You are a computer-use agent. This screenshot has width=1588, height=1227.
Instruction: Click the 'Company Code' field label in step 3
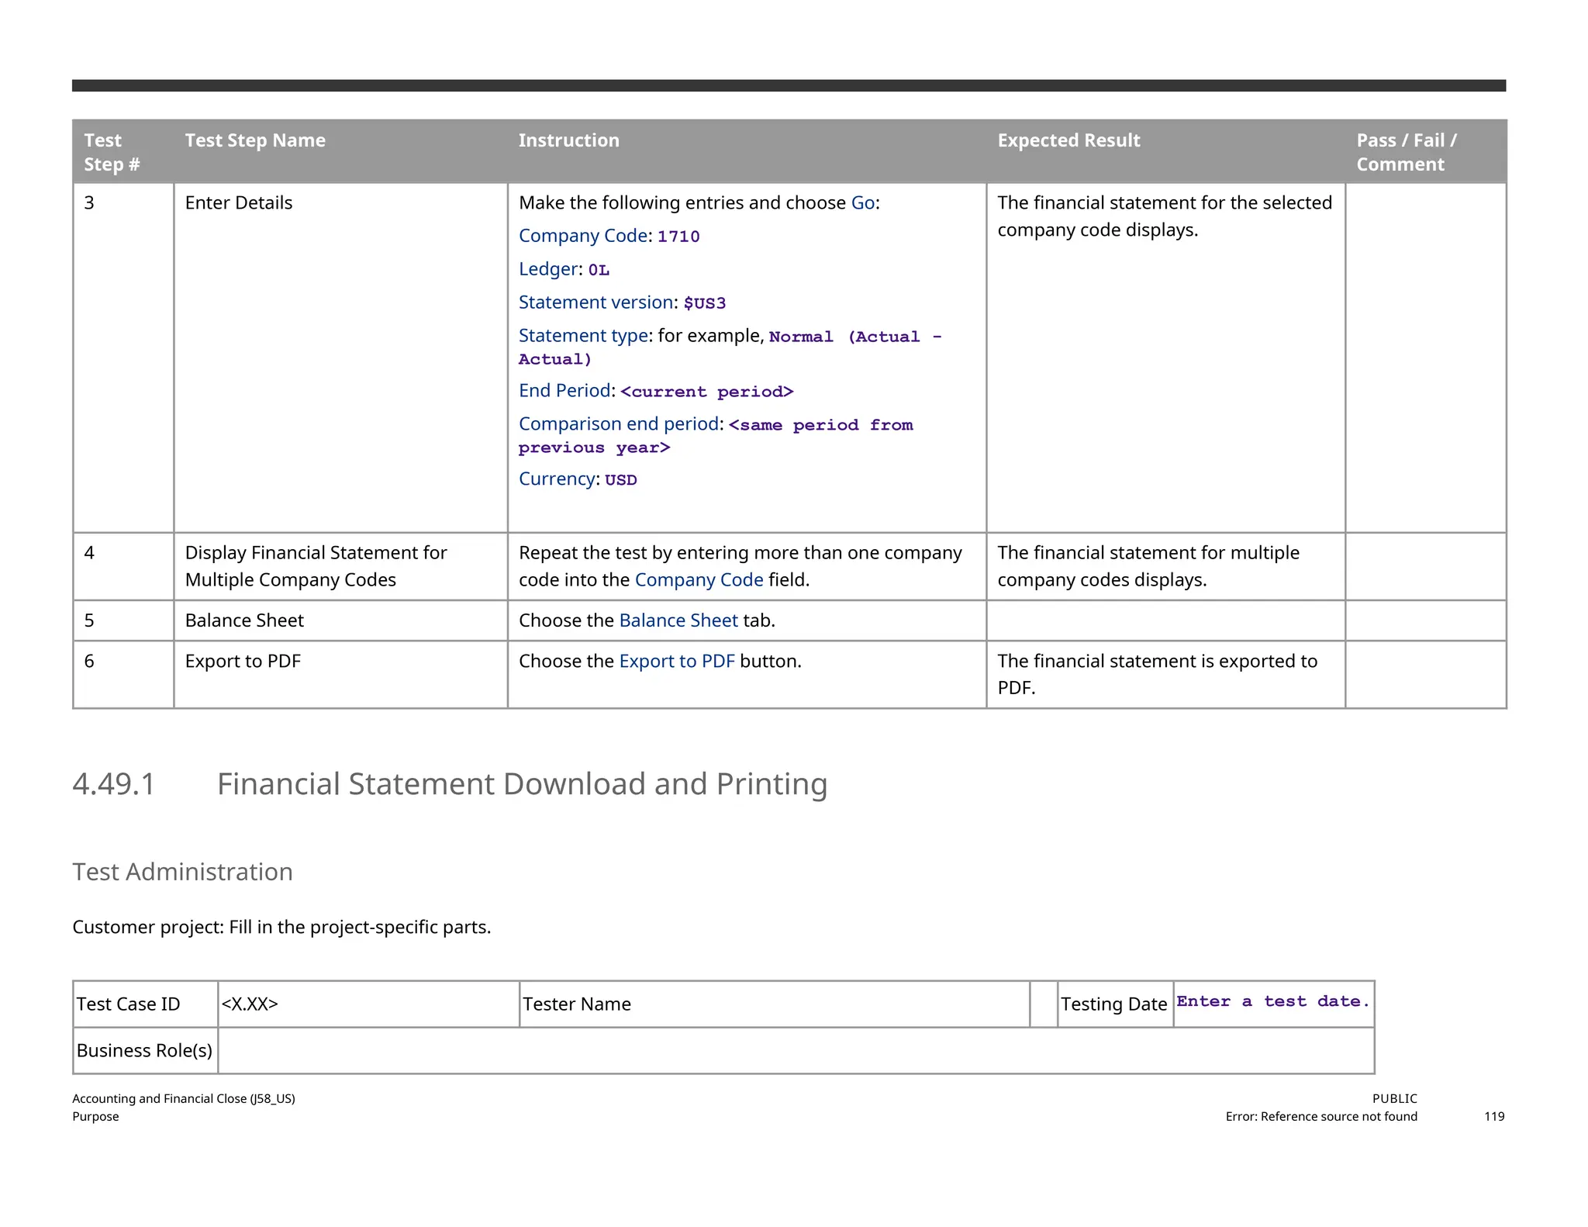click(582, 236)
